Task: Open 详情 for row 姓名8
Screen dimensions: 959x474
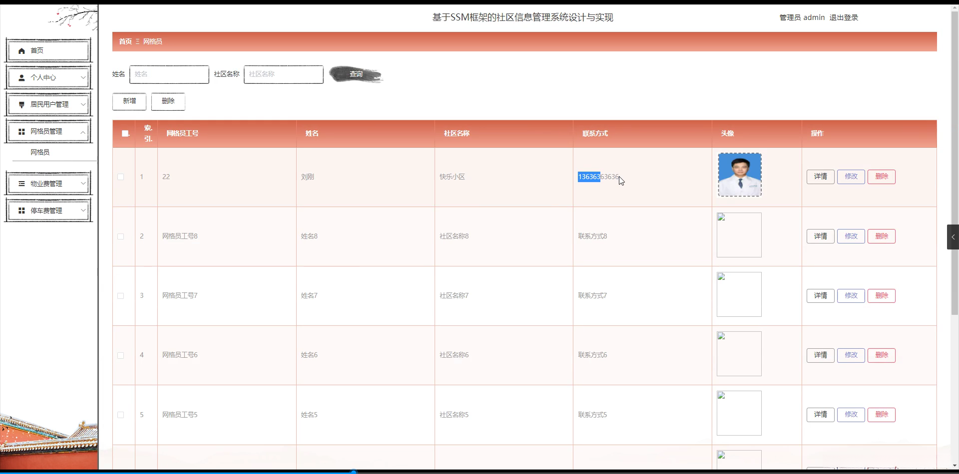Action: point(820,237)
